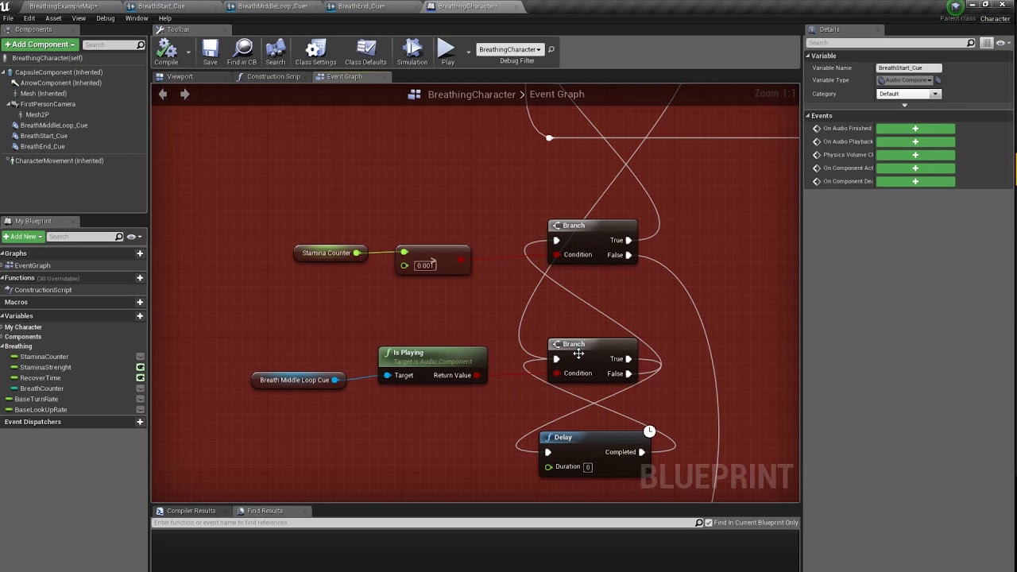
Task: Open BreathingCharacter debug filter dropdown
Action: pos(509,49)
